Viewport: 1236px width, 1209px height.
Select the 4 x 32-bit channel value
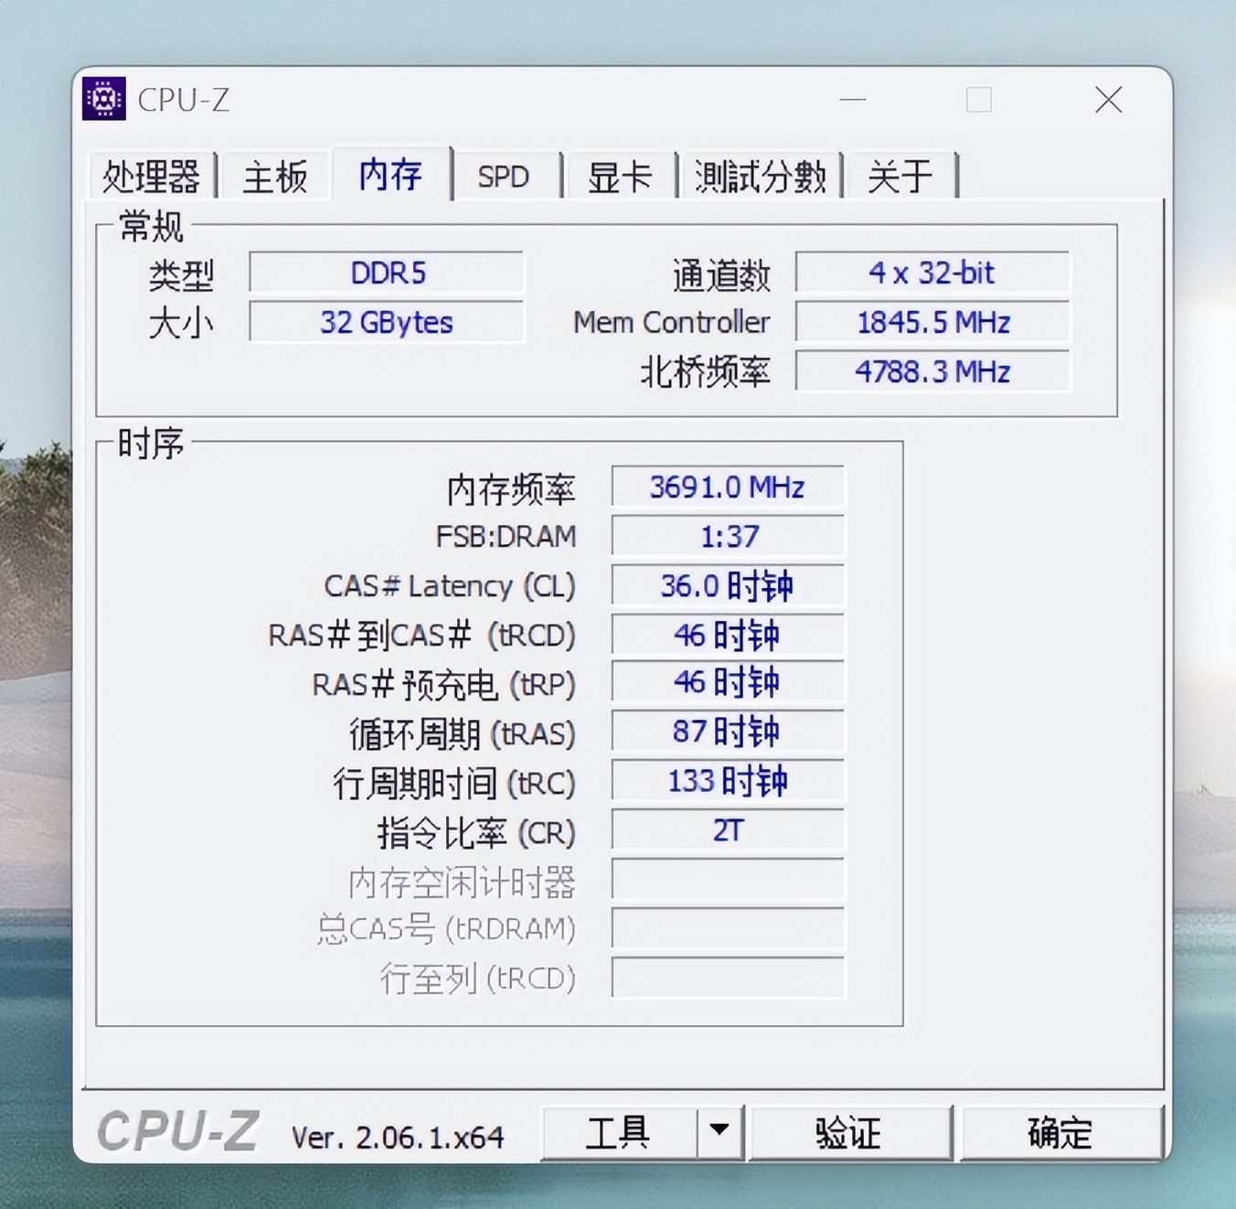[932, 273]
